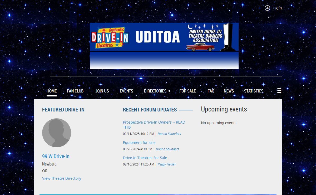The height and width of the screenshot is (195, 316).
Task: Click the 08/16/2024 11:25 AM timestamp
Action: pyautogui.click(x=139, y=164)
